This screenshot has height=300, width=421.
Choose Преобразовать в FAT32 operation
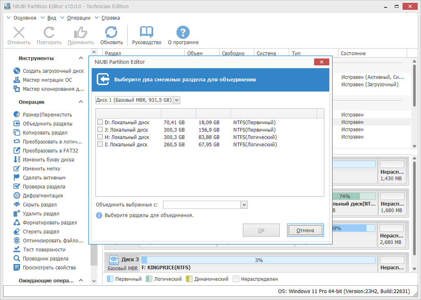click(x=45, y=150)
